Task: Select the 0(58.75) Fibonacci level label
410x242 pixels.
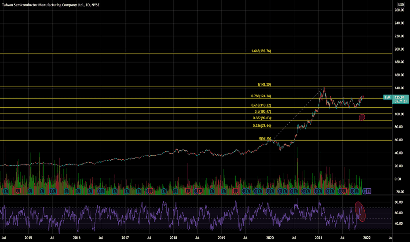Action: pos(265,139)
